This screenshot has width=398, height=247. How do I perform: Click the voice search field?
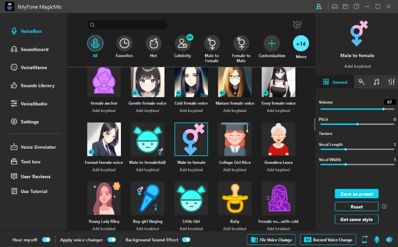tap(127, 24)
